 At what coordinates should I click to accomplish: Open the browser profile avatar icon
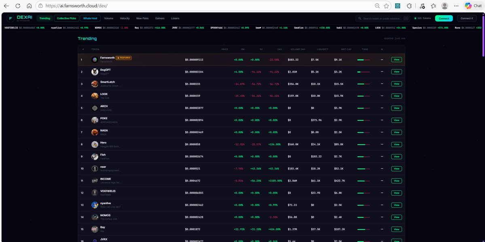pos(445,6)
